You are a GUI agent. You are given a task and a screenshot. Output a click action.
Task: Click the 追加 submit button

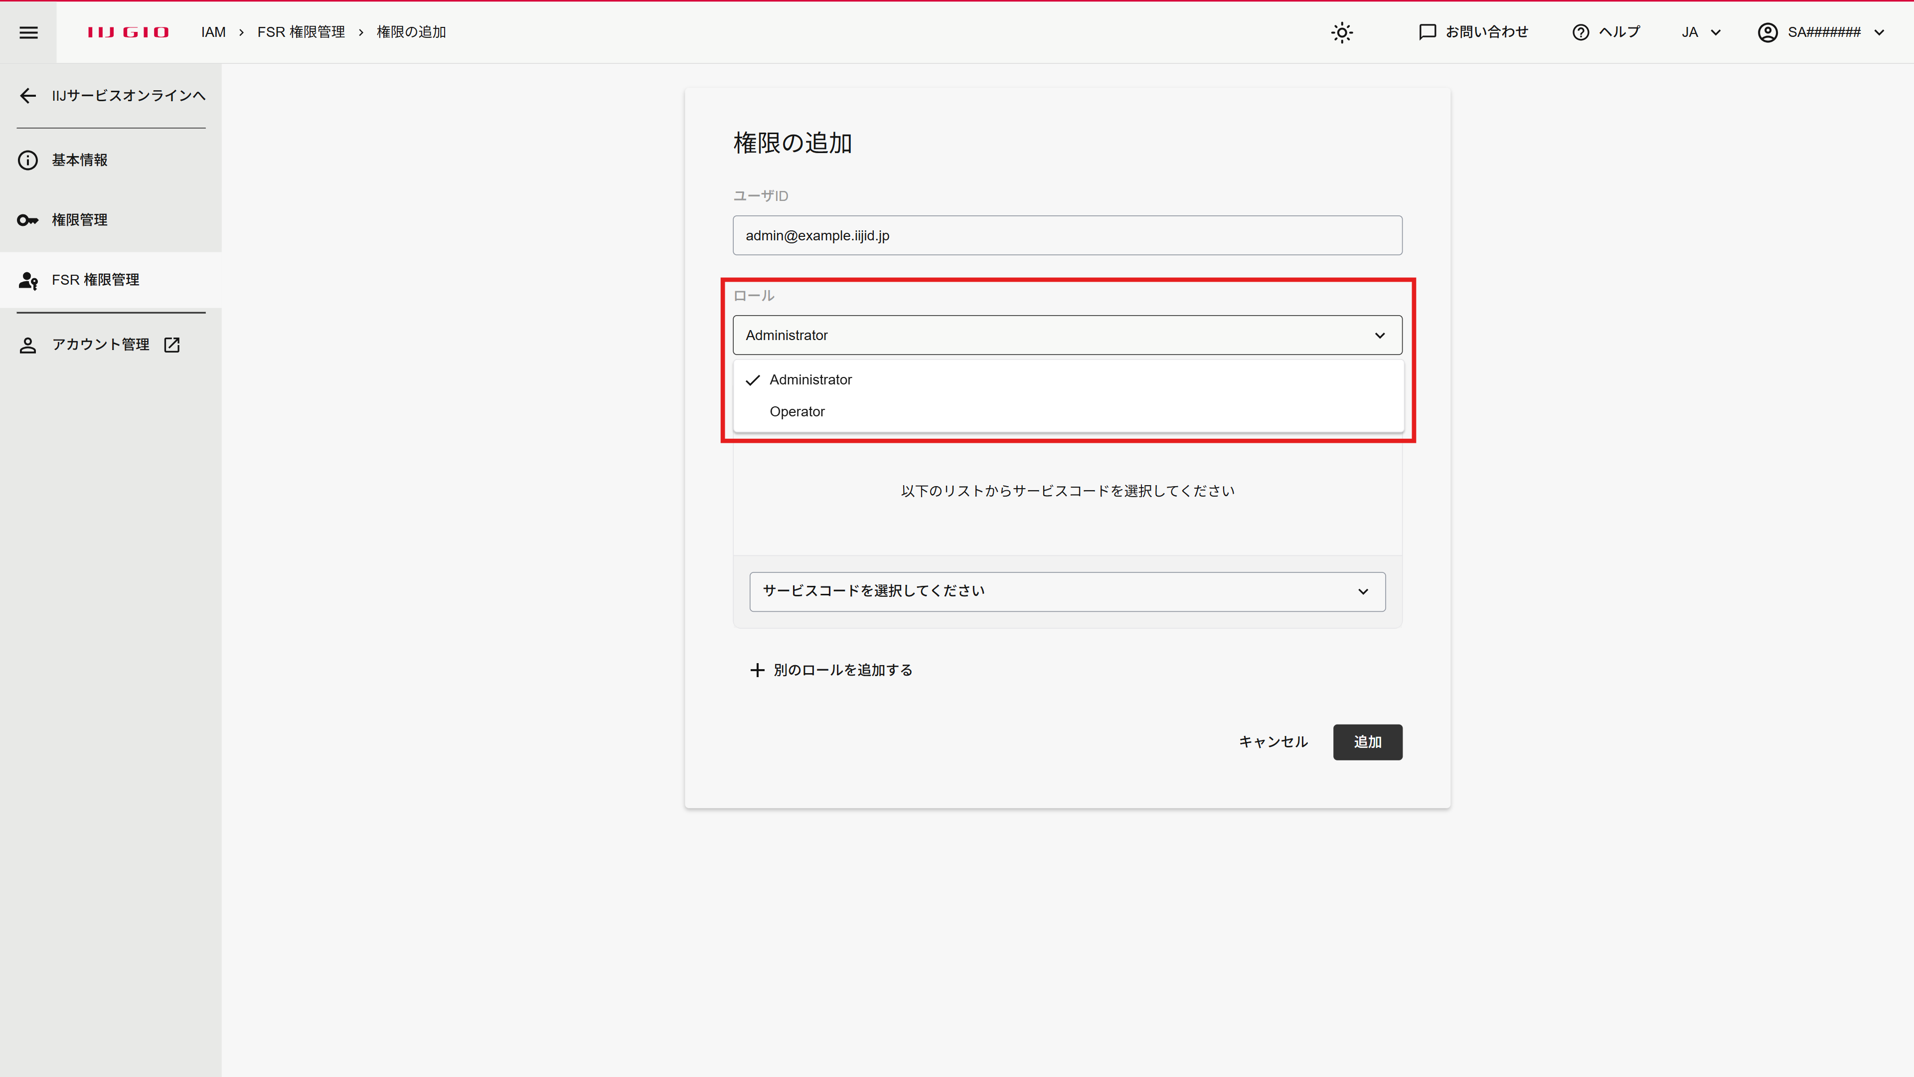[x=1367, y=742]
